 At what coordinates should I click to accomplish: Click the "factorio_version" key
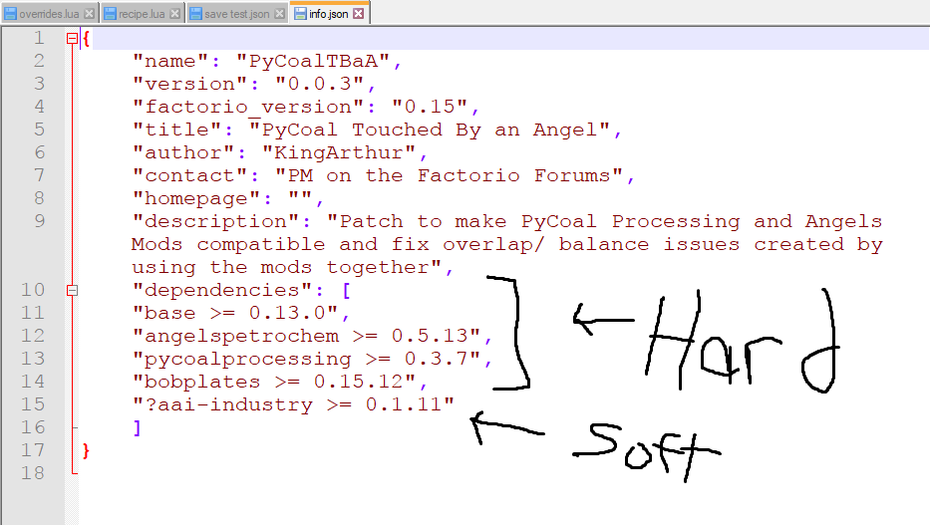(x=248, y=107)
